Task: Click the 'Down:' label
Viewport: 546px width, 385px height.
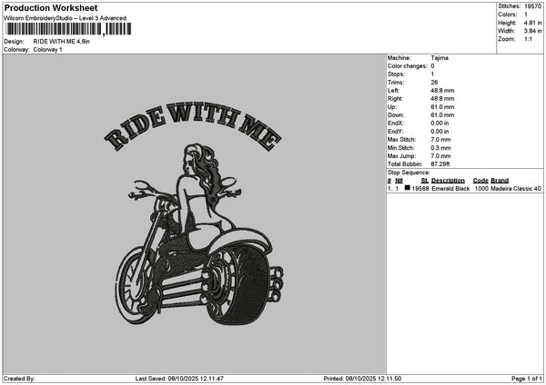Action: 396,115
